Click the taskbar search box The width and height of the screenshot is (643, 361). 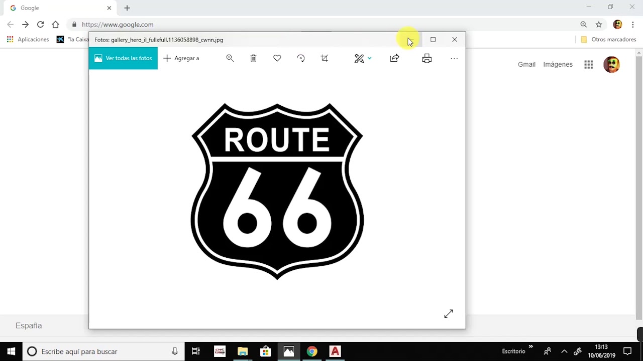point(103,351)
